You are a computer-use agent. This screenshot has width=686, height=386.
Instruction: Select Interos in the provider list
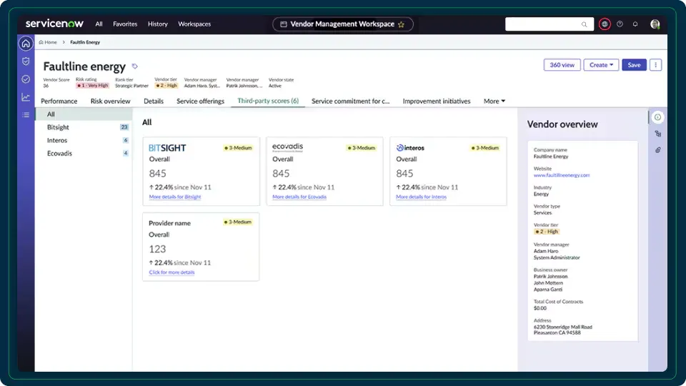coord(57,140)
